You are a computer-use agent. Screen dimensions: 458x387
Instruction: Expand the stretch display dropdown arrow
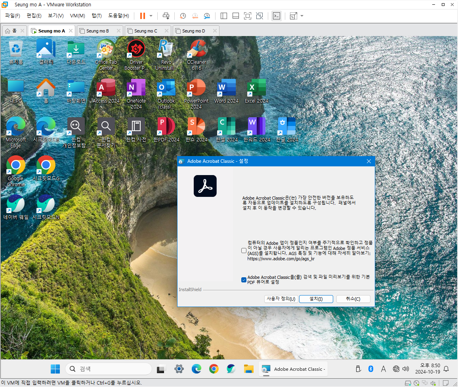pos(302,16)
